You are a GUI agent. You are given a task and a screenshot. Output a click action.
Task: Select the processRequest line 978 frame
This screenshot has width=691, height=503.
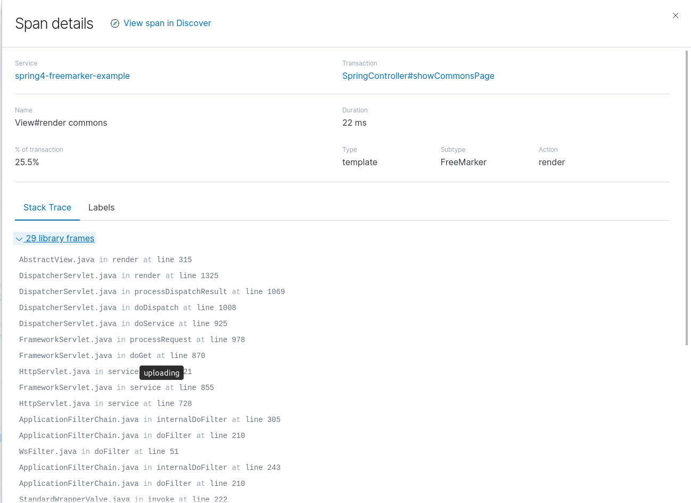[x=132, y=340]
